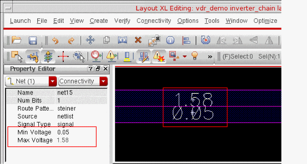Open object properties via blue info icon
Viewport: 307px width, 164px height.
170,40
